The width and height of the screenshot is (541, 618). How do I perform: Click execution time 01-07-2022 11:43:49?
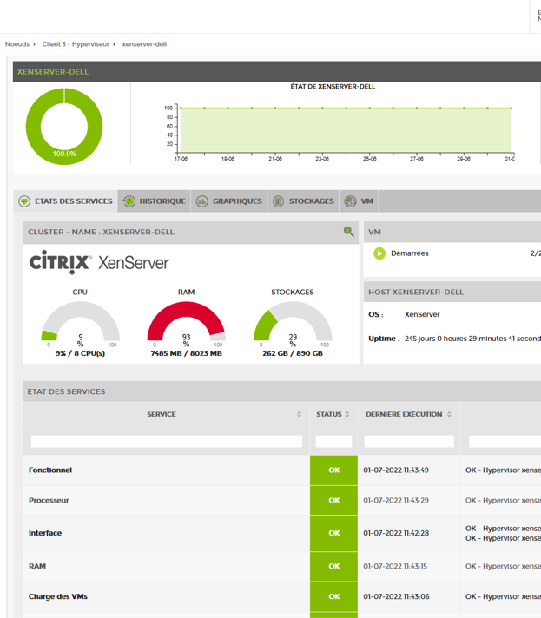click(396, 470)
